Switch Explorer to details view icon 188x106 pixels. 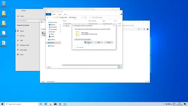(x=119, y=67)
